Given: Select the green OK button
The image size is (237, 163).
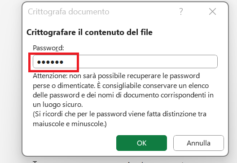Looking at the screenshot, I should tap(141, 143).
